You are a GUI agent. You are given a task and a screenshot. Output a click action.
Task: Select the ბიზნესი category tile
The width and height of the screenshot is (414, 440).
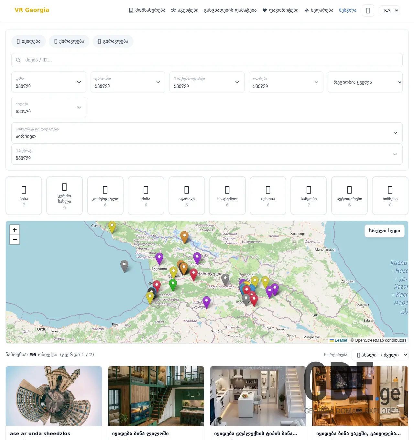click(x=390, y=195)
